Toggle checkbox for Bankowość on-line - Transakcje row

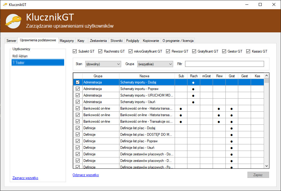click(x=78, y=121)
